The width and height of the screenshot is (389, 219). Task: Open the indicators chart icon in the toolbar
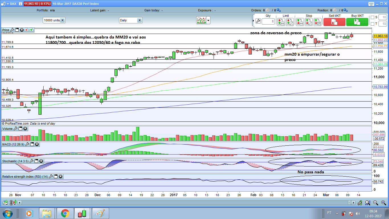click(x=201, y=20)
